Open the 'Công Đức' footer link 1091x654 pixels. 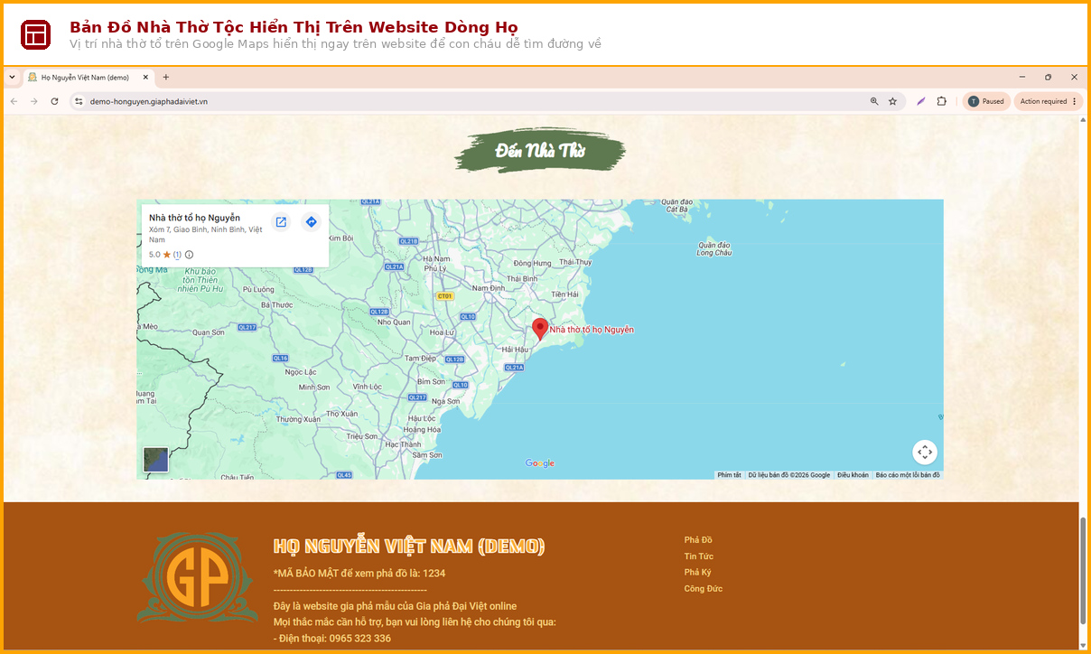(x=704, y=589)
